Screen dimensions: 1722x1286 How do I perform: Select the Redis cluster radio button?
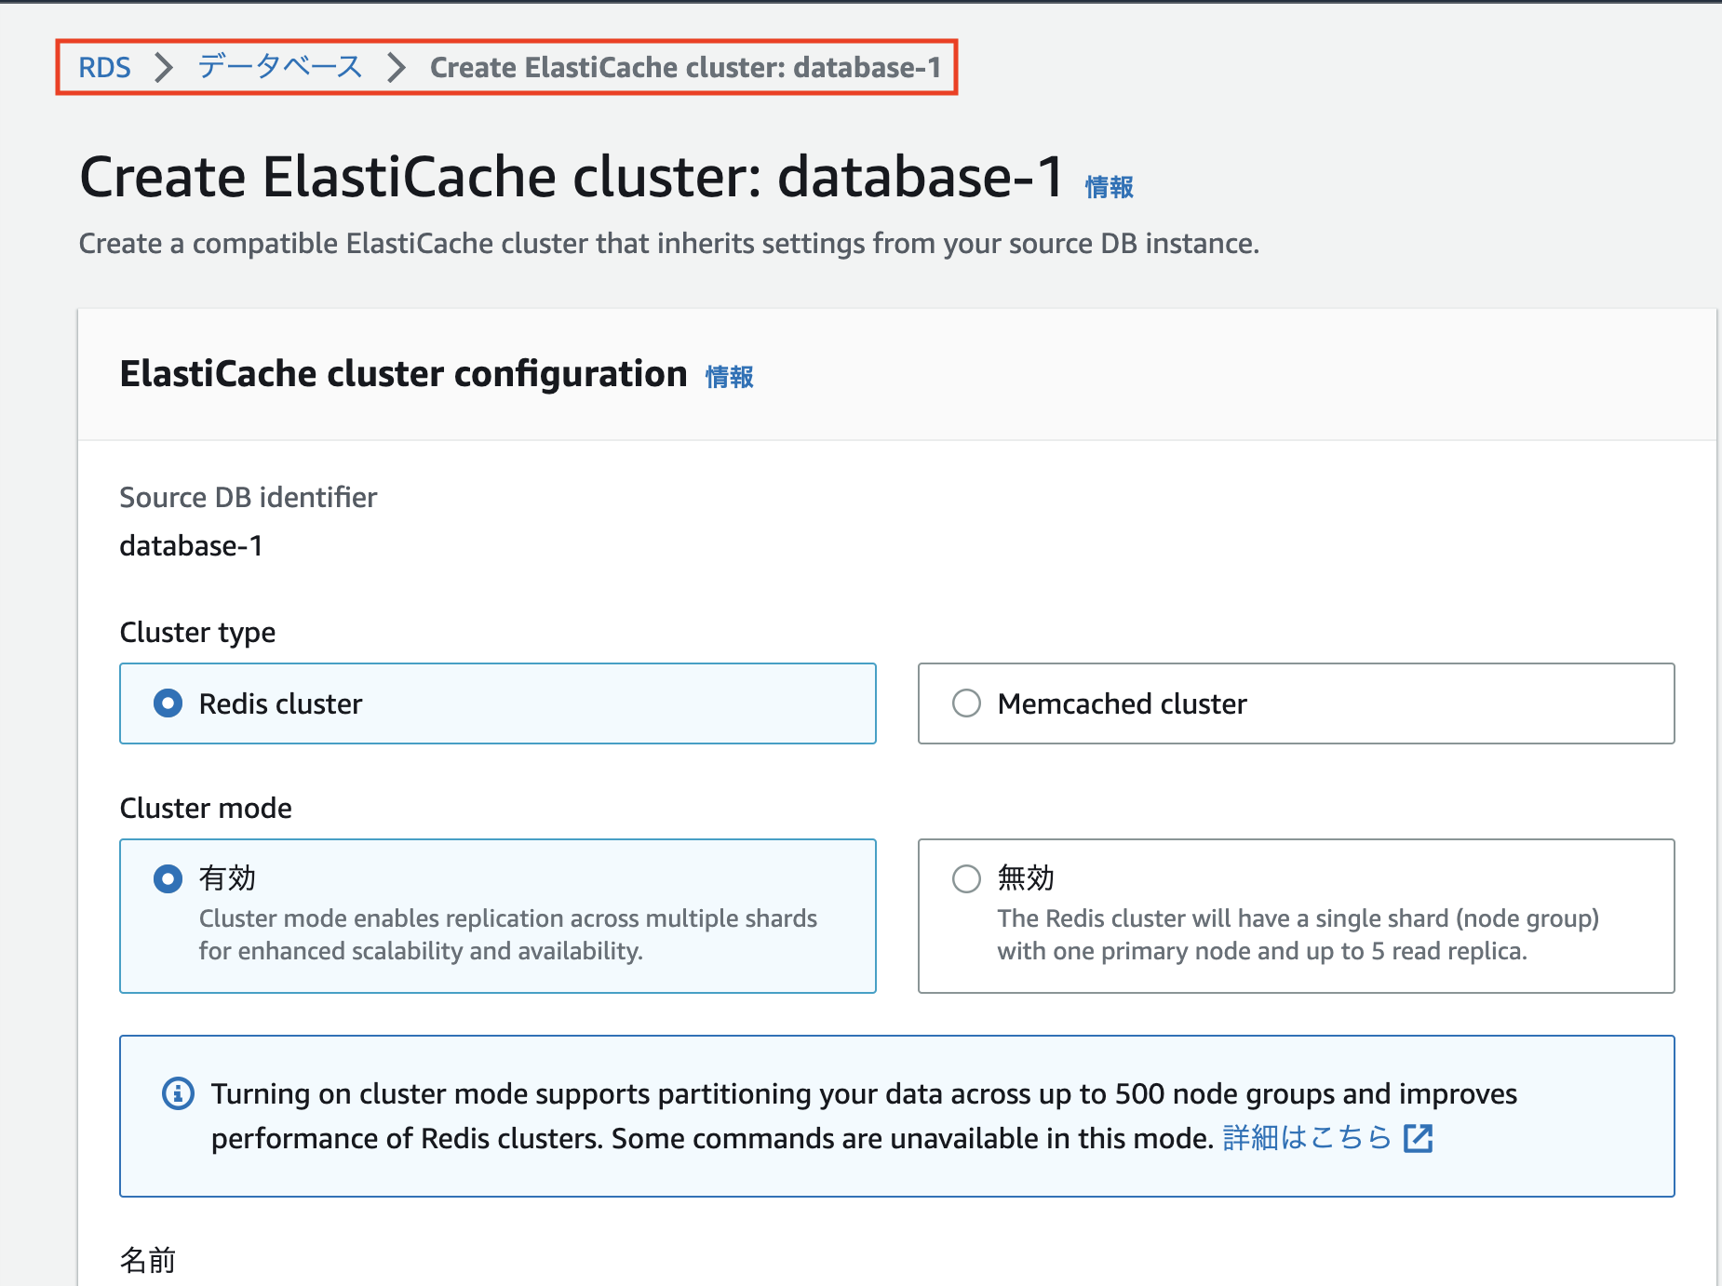168,703
